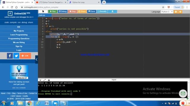This screenshot has width=190, height=106.
Task: Open Internet Explorer from the taskbar
Action: coord(38,103)
